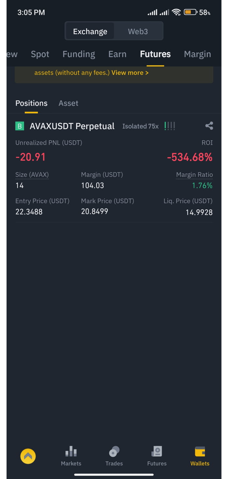
Task: Tap the Isolated 75x margin mode label
Action: [x=140, y=126]
